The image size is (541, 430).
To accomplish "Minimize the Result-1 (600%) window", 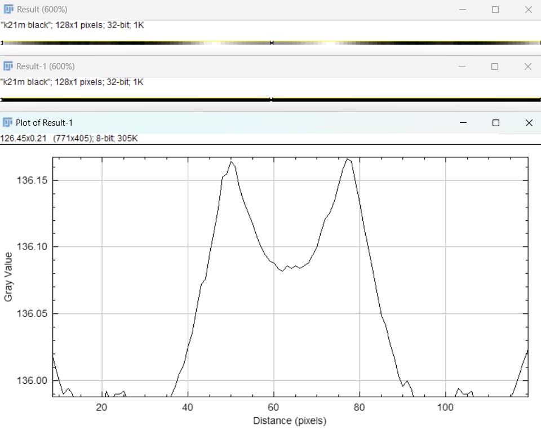I will [462, 66].
